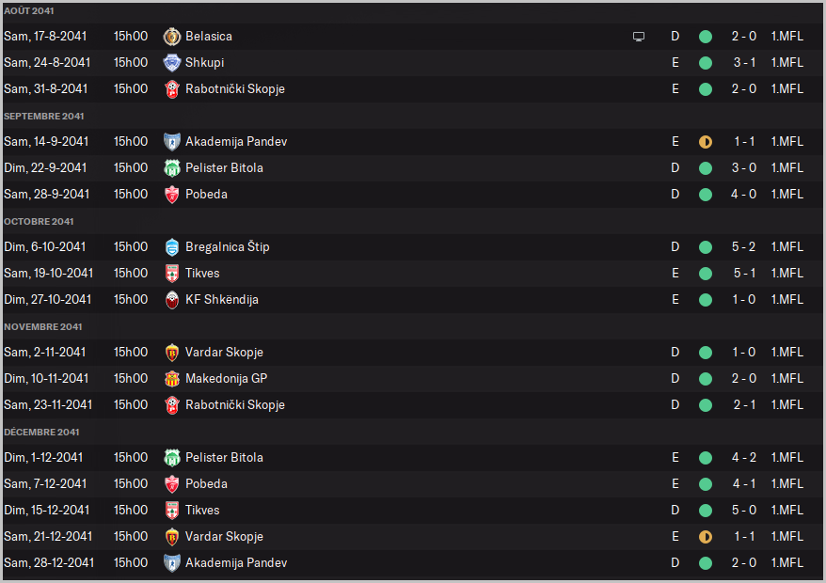
Task: View the 3 - 1 score versus Shkupi
Action: 744,63
